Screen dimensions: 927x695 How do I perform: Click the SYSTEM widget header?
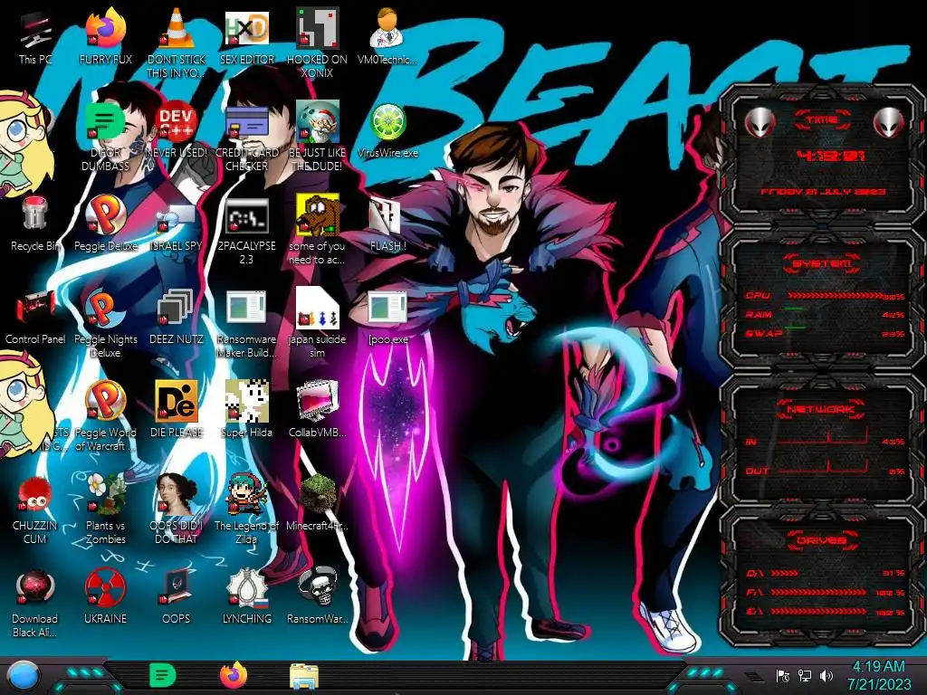[x=822, y=263]
